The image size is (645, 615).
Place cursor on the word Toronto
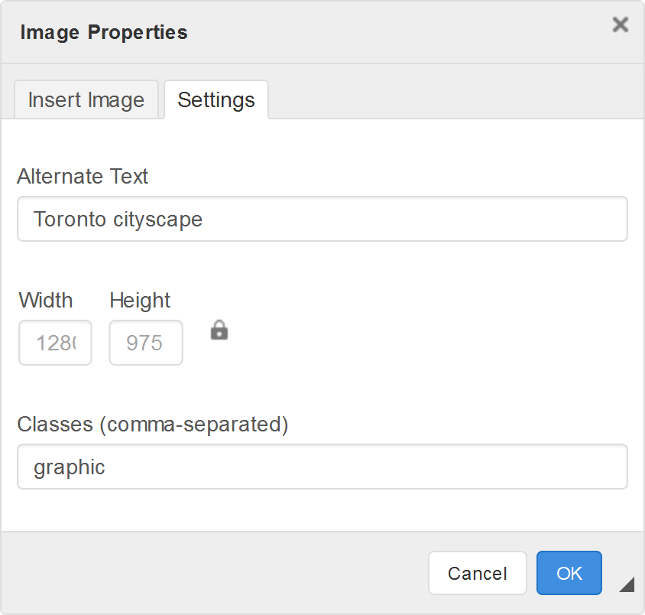coord(70,220)
